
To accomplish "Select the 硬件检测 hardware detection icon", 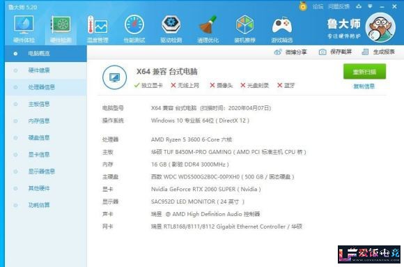I will [x=61, y=29].
